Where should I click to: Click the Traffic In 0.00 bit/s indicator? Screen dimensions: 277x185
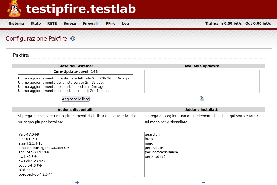pos(223,24)
